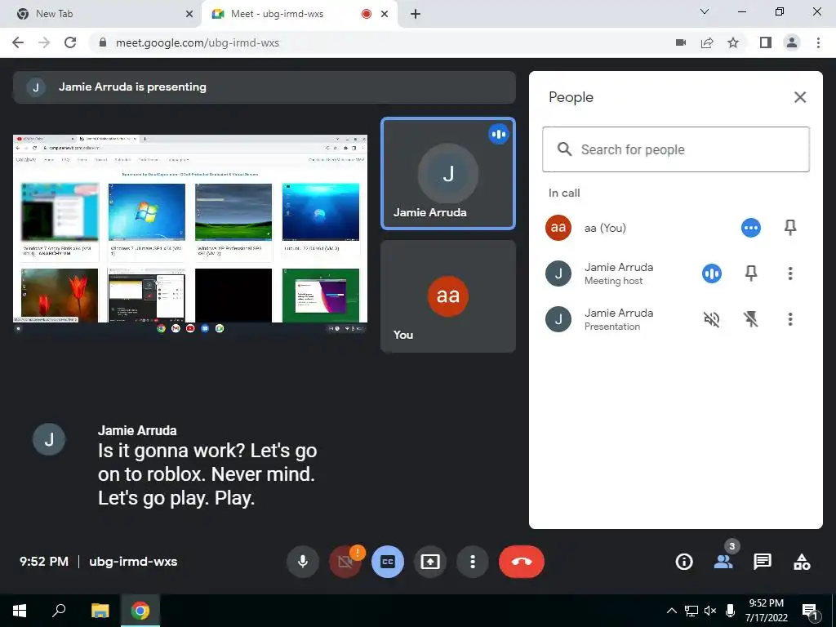836x627 pixels.
Task: Pin Jamie Arruda Meeting host
Action: [751, 273]
